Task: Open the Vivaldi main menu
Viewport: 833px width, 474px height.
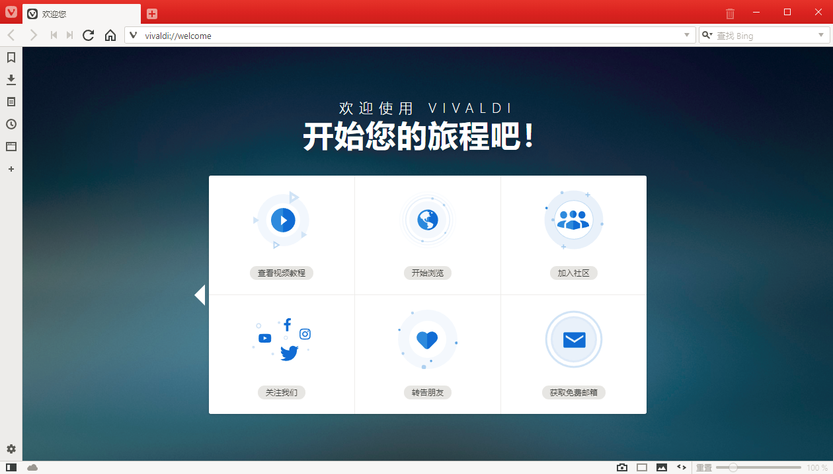Action: pyautogui.click(x=11, y=12)
